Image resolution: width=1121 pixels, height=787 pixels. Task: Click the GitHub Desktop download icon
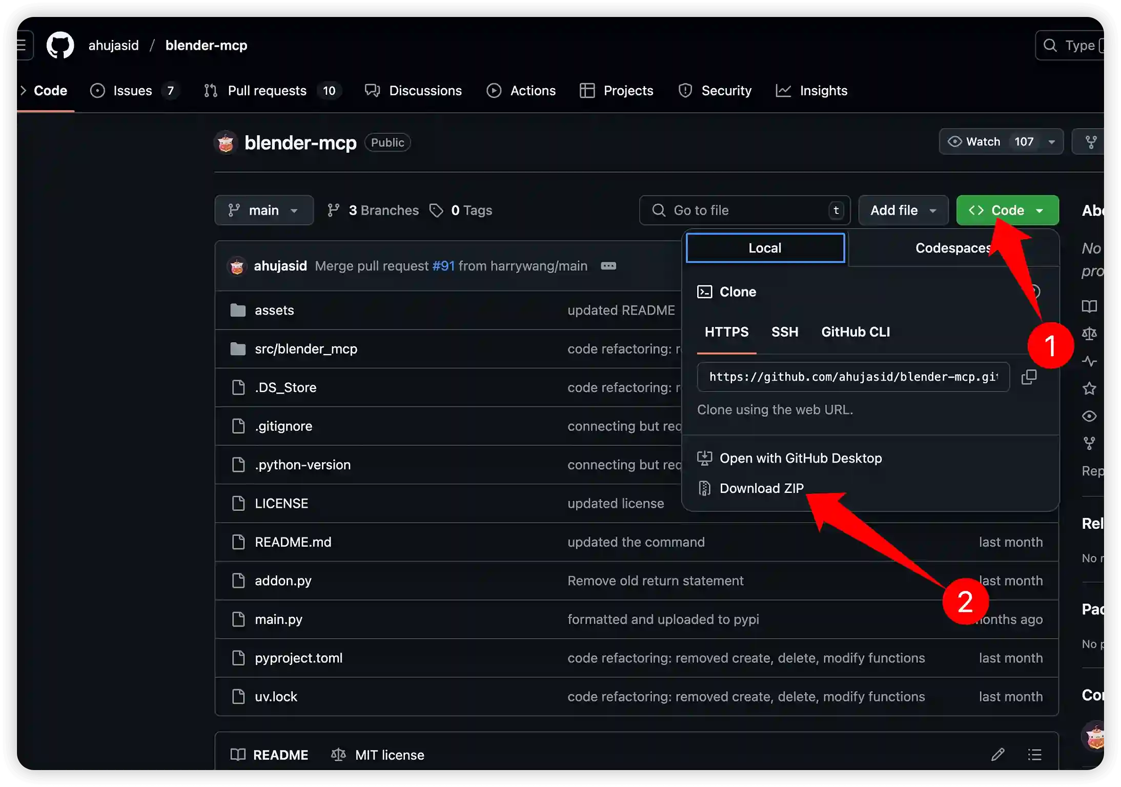[705, 458]
